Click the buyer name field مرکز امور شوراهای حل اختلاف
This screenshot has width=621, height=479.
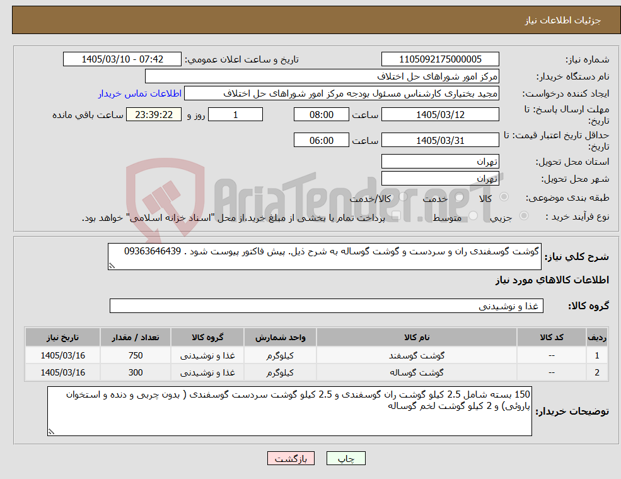point(322,76)
